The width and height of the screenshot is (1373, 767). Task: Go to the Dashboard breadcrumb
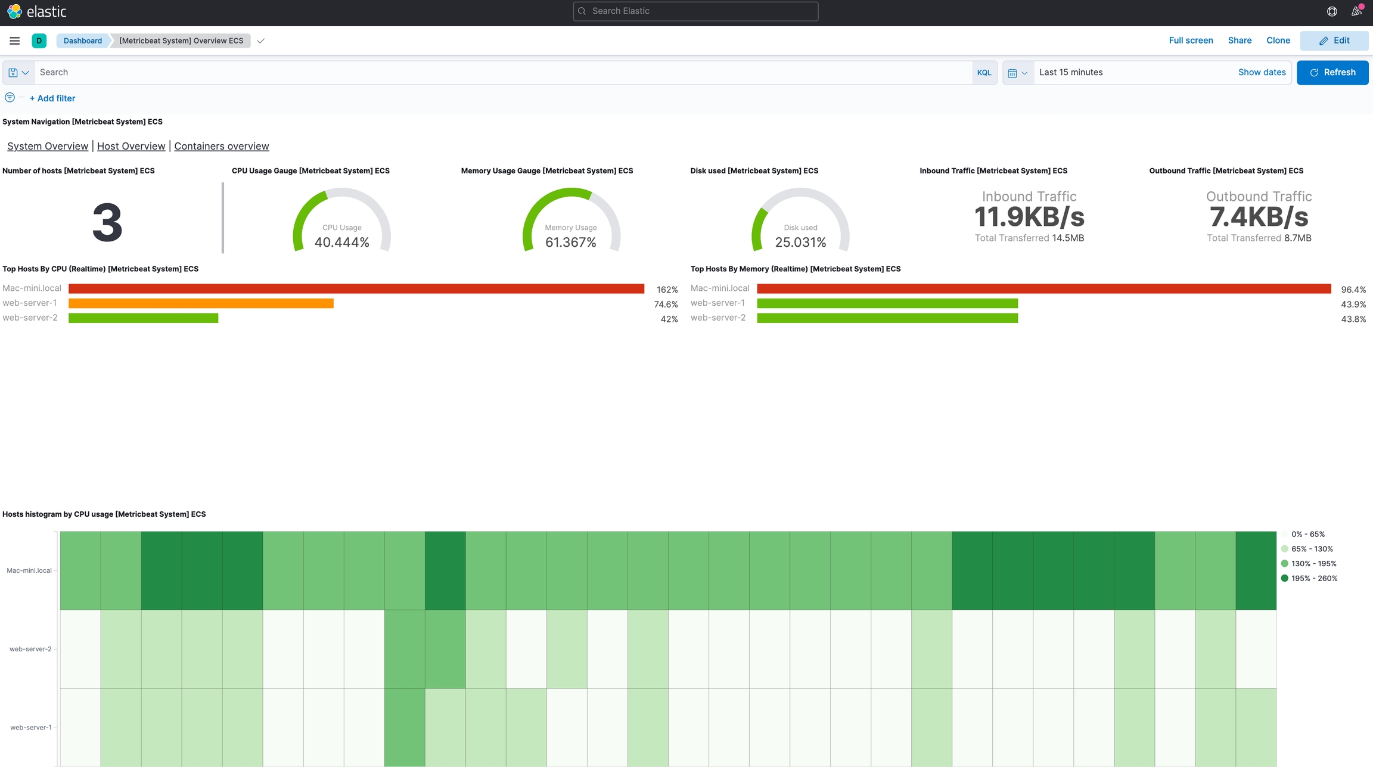point(83,41)
